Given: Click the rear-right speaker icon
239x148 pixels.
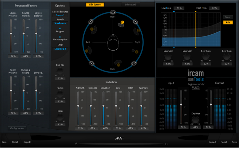Looking at the screenshot, I should (x=134, y=63).
